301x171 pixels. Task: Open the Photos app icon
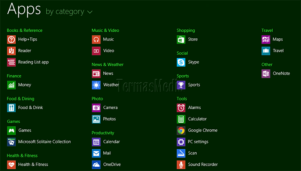[x=96, y=119]
